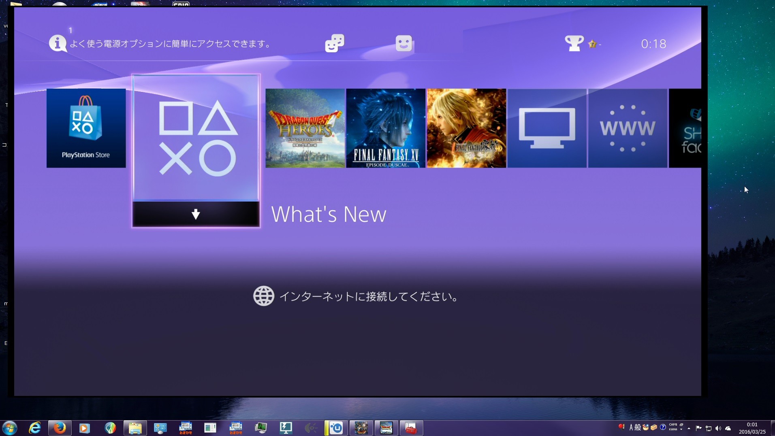Open the PlayStation Store tile
Image resolution: width=775 pixels, height=436 pixels.
click(x=86, y=128)
